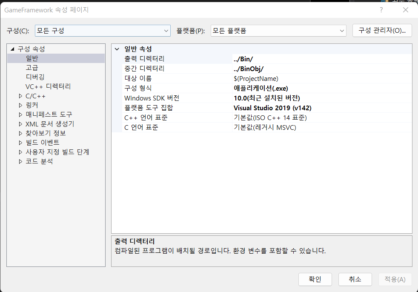Click the 확인 button

point(315,279)
